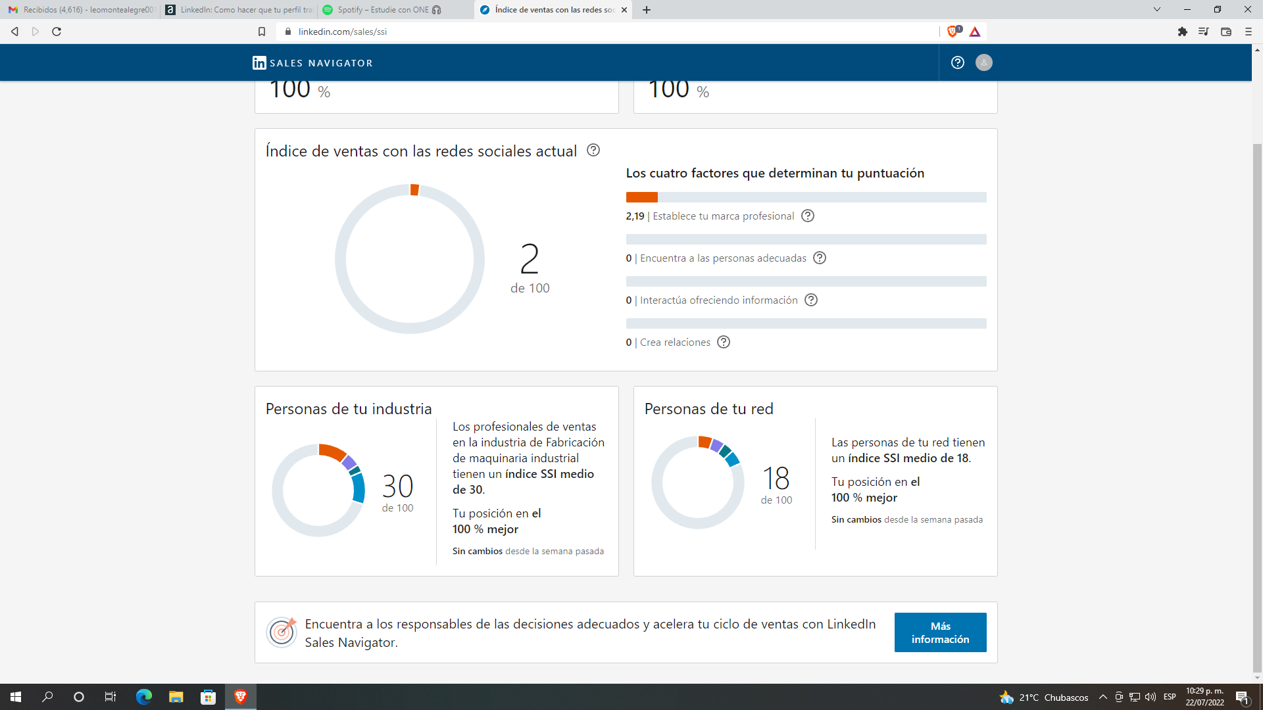Open Microsoft Edge from taskbar
Image resolution: width=1263 pixels, height=710 pixels.
[144, 697]
